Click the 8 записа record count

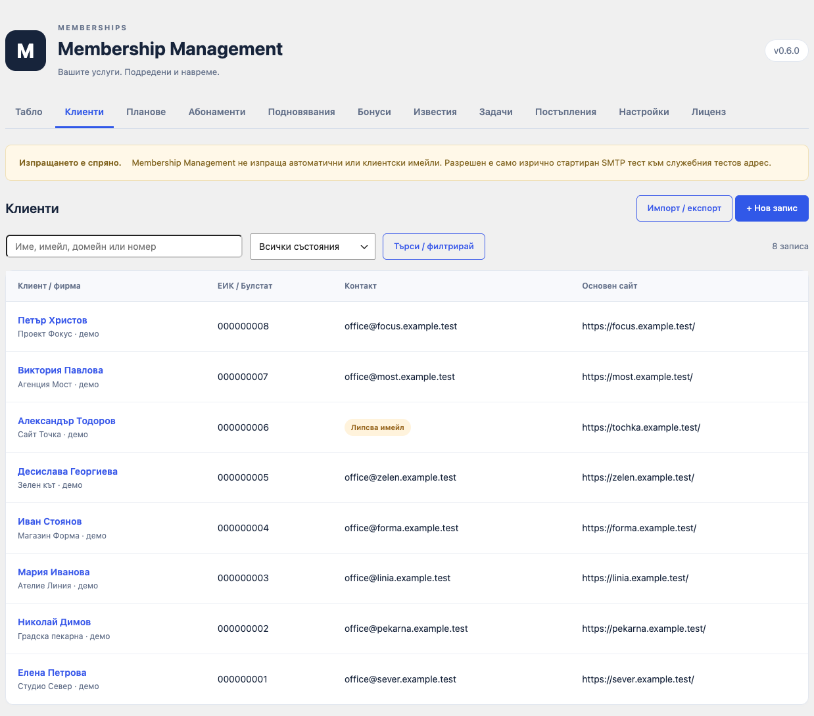click(x=790, y=247)
